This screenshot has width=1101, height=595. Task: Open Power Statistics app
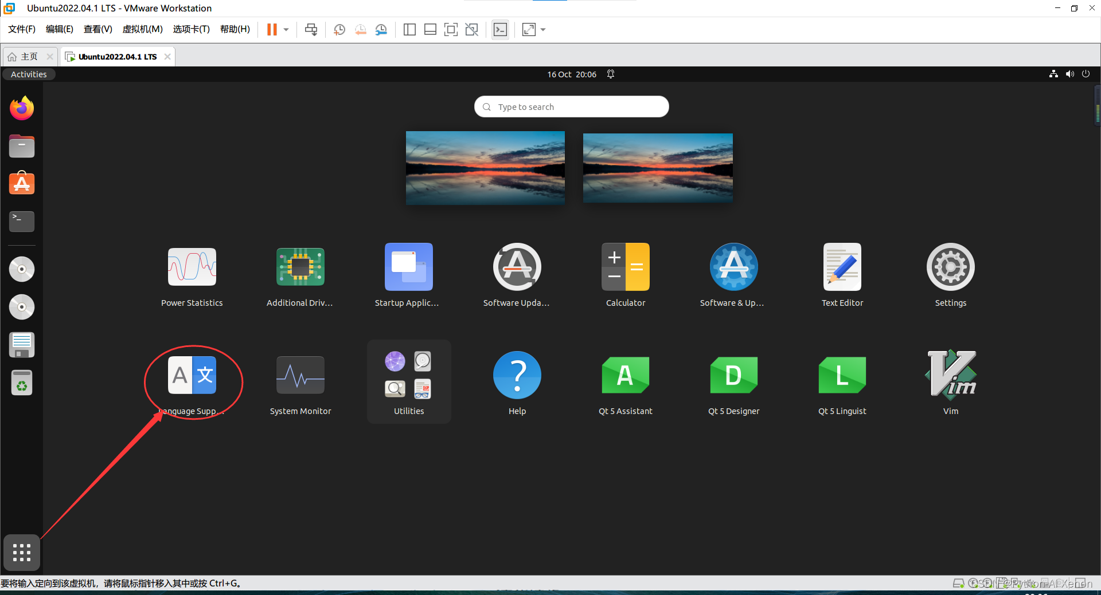(192, 277)
